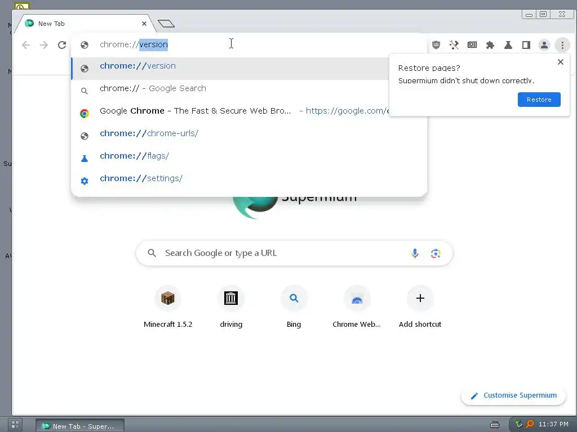Click the orange search tray icon
Image resolution: width=577 pixels, height=432 pixels.
pos(530,424)
